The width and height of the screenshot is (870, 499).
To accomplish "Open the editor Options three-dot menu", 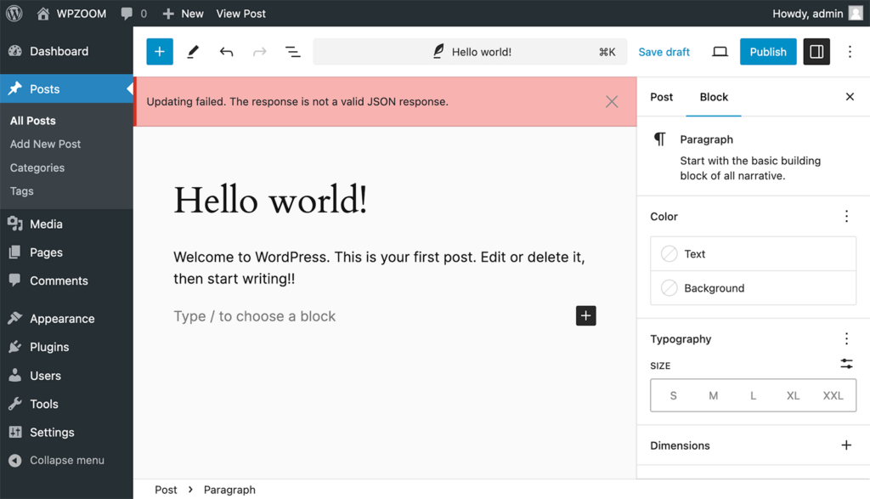I will coord(850,52).
